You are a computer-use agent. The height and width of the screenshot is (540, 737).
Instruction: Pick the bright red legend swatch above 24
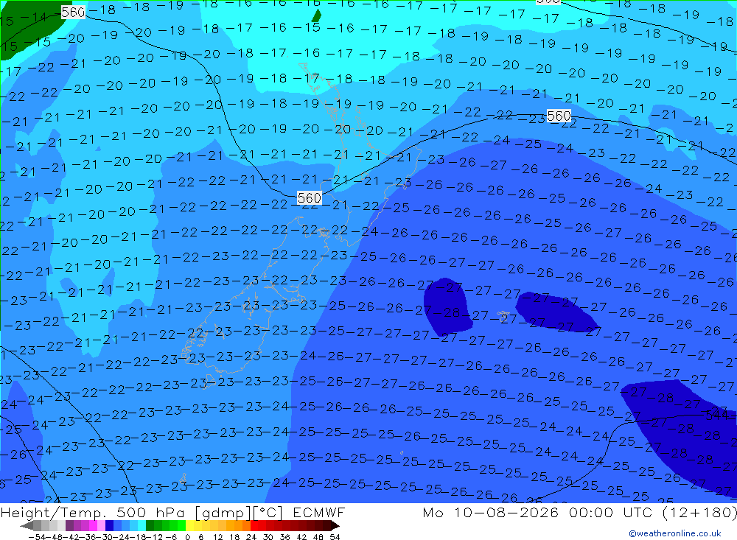pos(254,525)
